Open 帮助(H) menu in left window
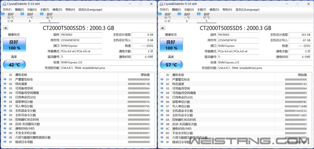Screen dimensions: 314x149 point(70,10)
